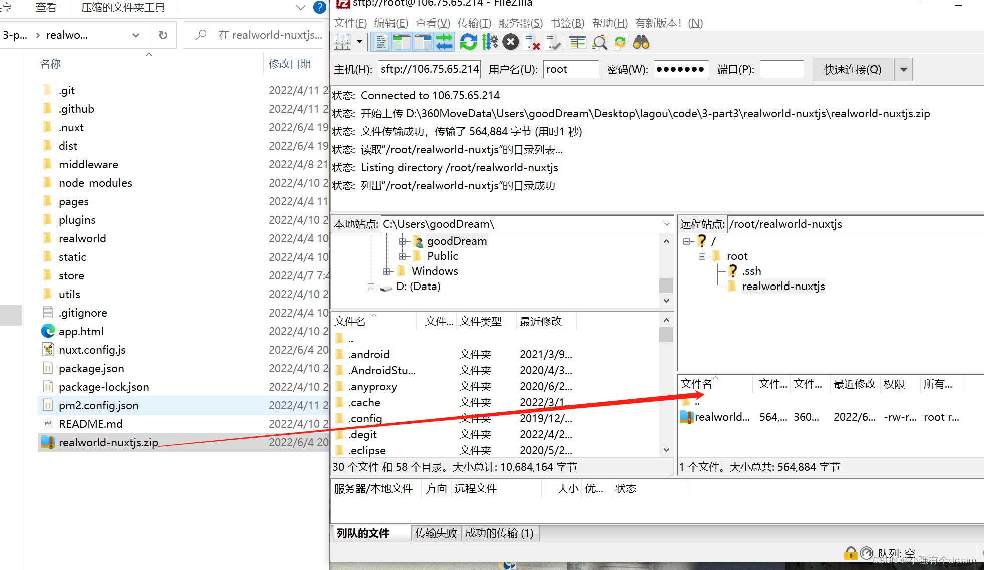Open quick connect history dropdown
This screenshot has width=984, height=570.
(903, 69)
